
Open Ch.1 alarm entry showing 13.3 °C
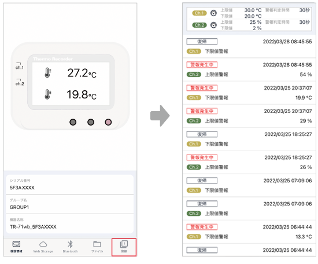click(x=249, y=232)
